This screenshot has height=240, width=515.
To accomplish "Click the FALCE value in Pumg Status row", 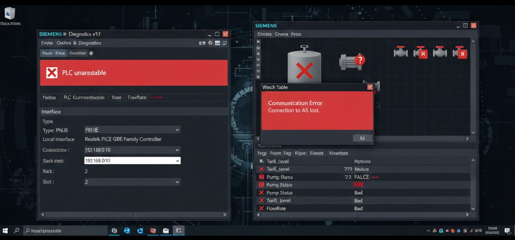I will [362, 177].
